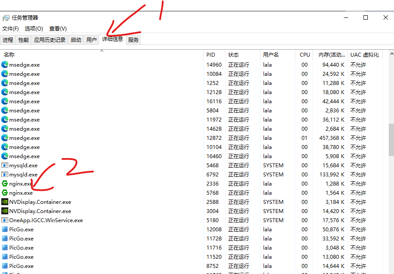
Task: Click mysqld.exe icon in PID 5468 row
Action: coord(5,166)
